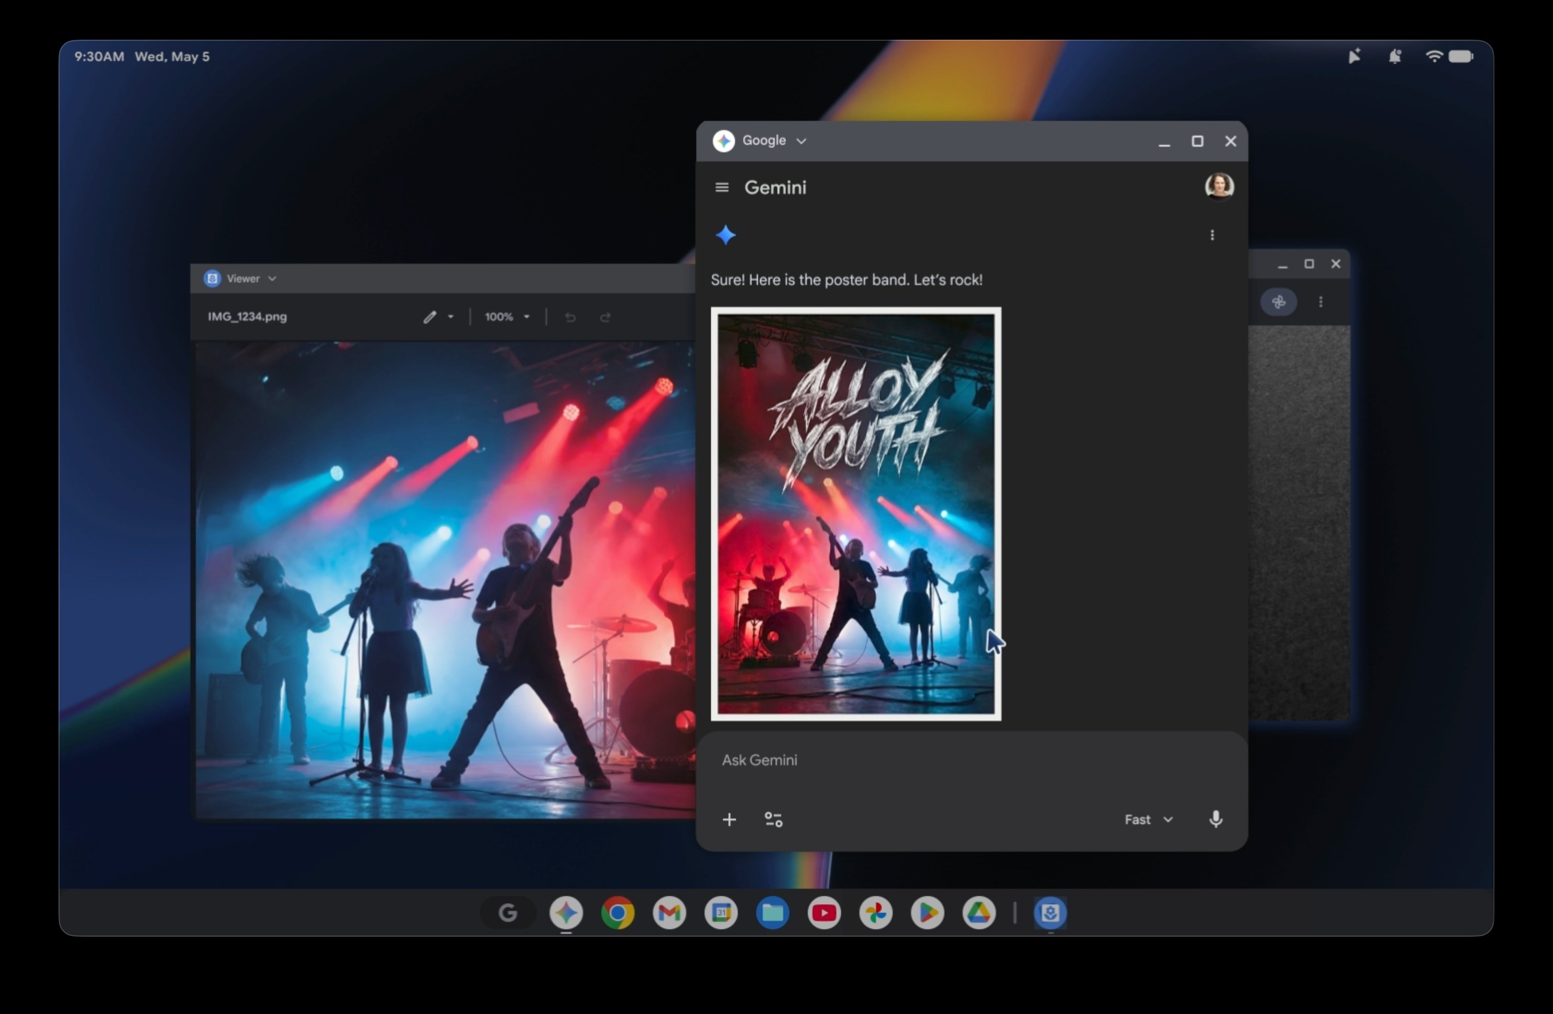
Task: Click the sparkle cursor icon in the status bar
Action: 1354,56
